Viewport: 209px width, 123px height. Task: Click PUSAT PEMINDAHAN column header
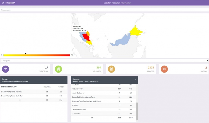(9, 87)
